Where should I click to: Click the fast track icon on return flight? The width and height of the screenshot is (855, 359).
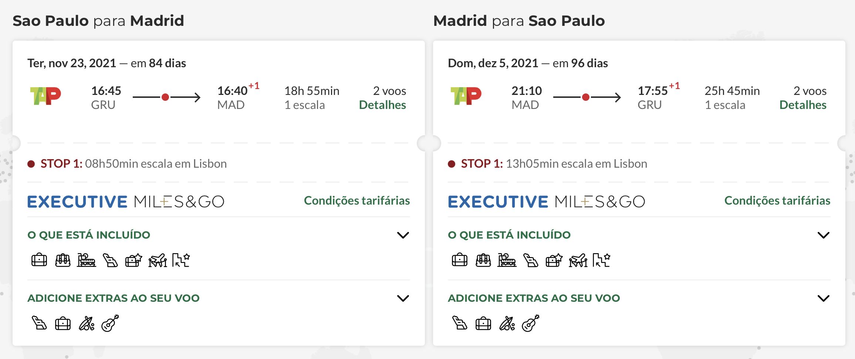[x=601, y=260]
